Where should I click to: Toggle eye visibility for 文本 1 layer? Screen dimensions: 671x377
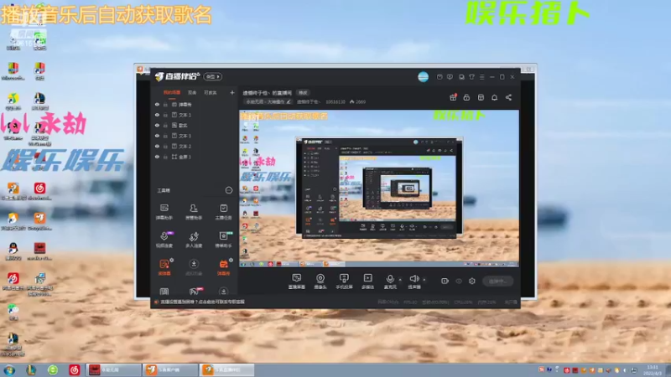point(157,115)
